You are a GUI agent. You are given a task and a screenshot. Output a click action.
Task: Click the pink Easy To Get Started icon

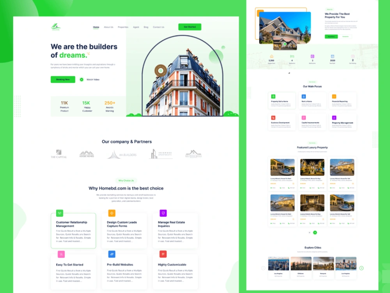pos(61,254)
